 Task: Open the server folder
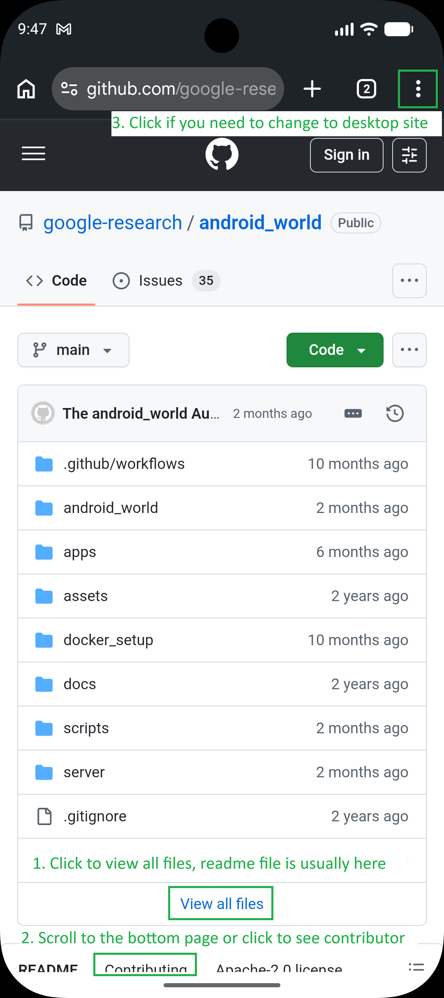coord(84,772)
